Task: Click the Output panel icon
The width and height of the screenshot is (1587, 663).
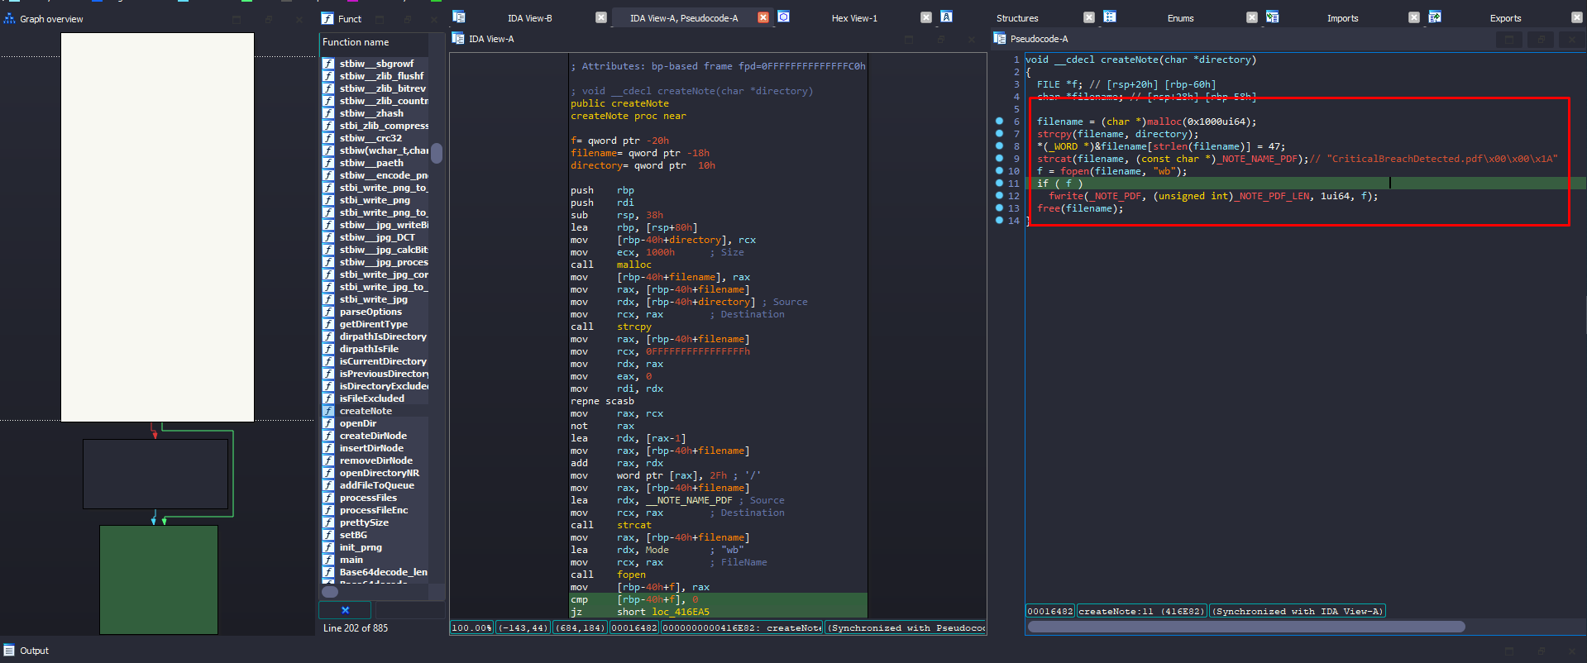Action: (x=9, y=651)
